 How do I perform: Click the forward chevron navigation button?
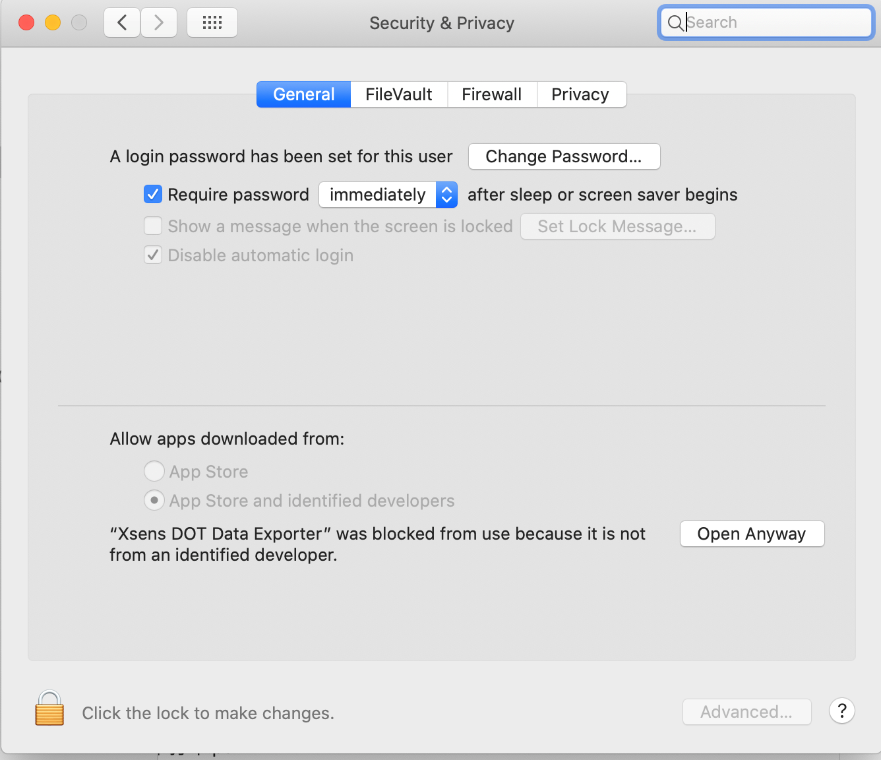coord(159,23)
